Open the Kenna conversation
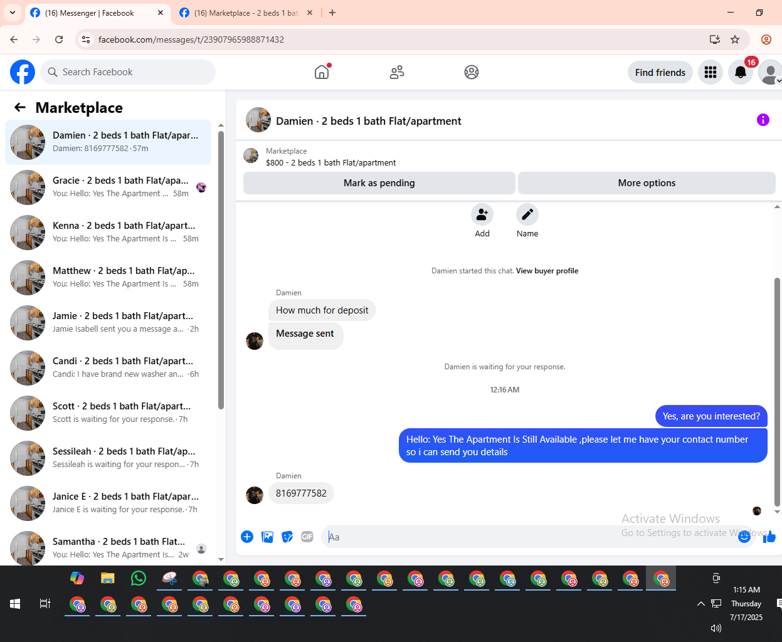Image resolution: width=782 pixels, height=642 pixels. 108,233
